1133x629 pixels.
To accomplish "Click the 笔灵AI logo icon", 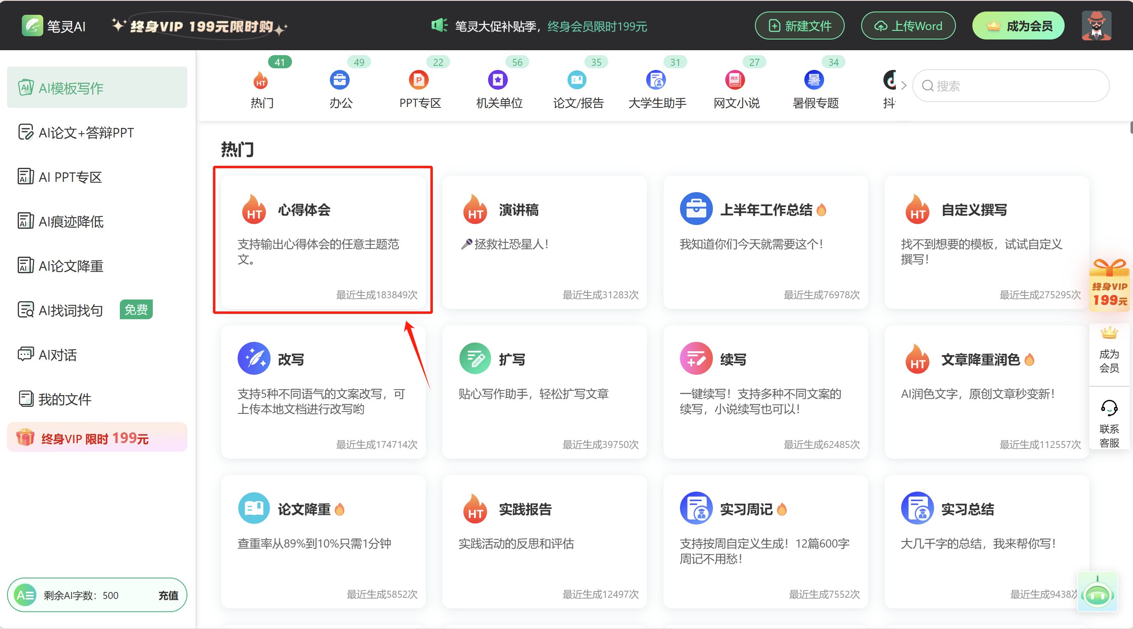I will pyautogui.click(x=32, y=26).
